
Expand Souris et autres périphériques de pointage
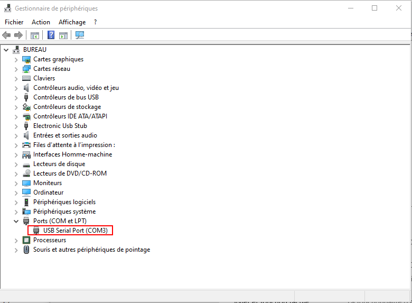tap(16, 250)
